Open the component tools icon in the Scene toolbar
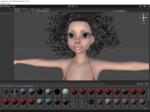 click(113, 11)
